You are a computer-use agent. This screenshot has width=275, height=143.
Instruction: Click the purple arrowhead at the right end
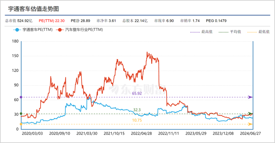click(250, 97)
